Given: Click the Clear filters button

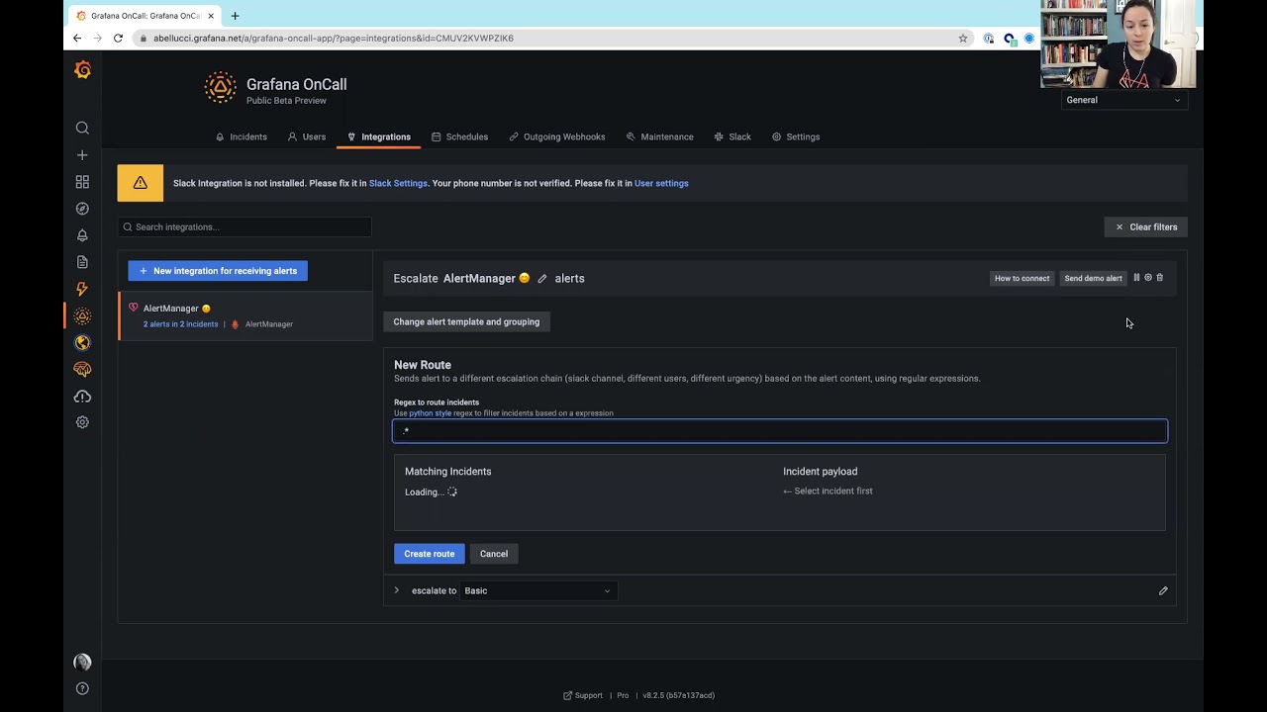Looking at the screenshot, I should [x=1146, y=227].
